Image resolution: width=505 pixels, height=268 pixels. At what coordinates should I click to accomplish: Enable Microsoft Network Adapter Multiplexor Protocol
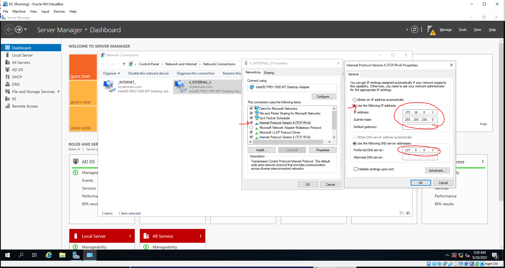(x=251, y=127)
